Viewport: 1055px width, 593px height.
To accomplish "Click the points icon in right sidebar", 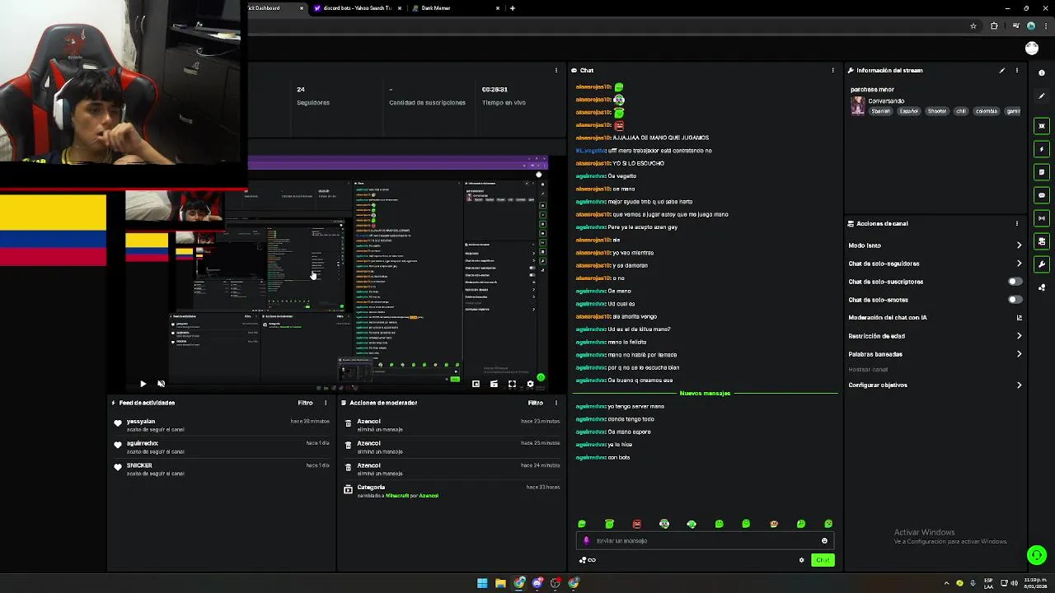I will pos(1042,287).
